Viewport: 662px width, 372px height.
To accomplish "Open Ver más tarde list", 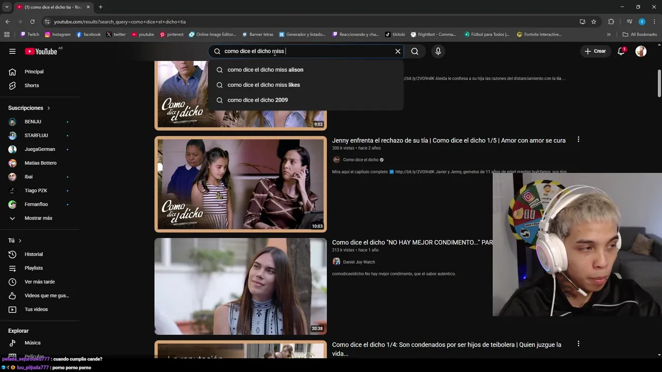I will click(x=40, y=282).
